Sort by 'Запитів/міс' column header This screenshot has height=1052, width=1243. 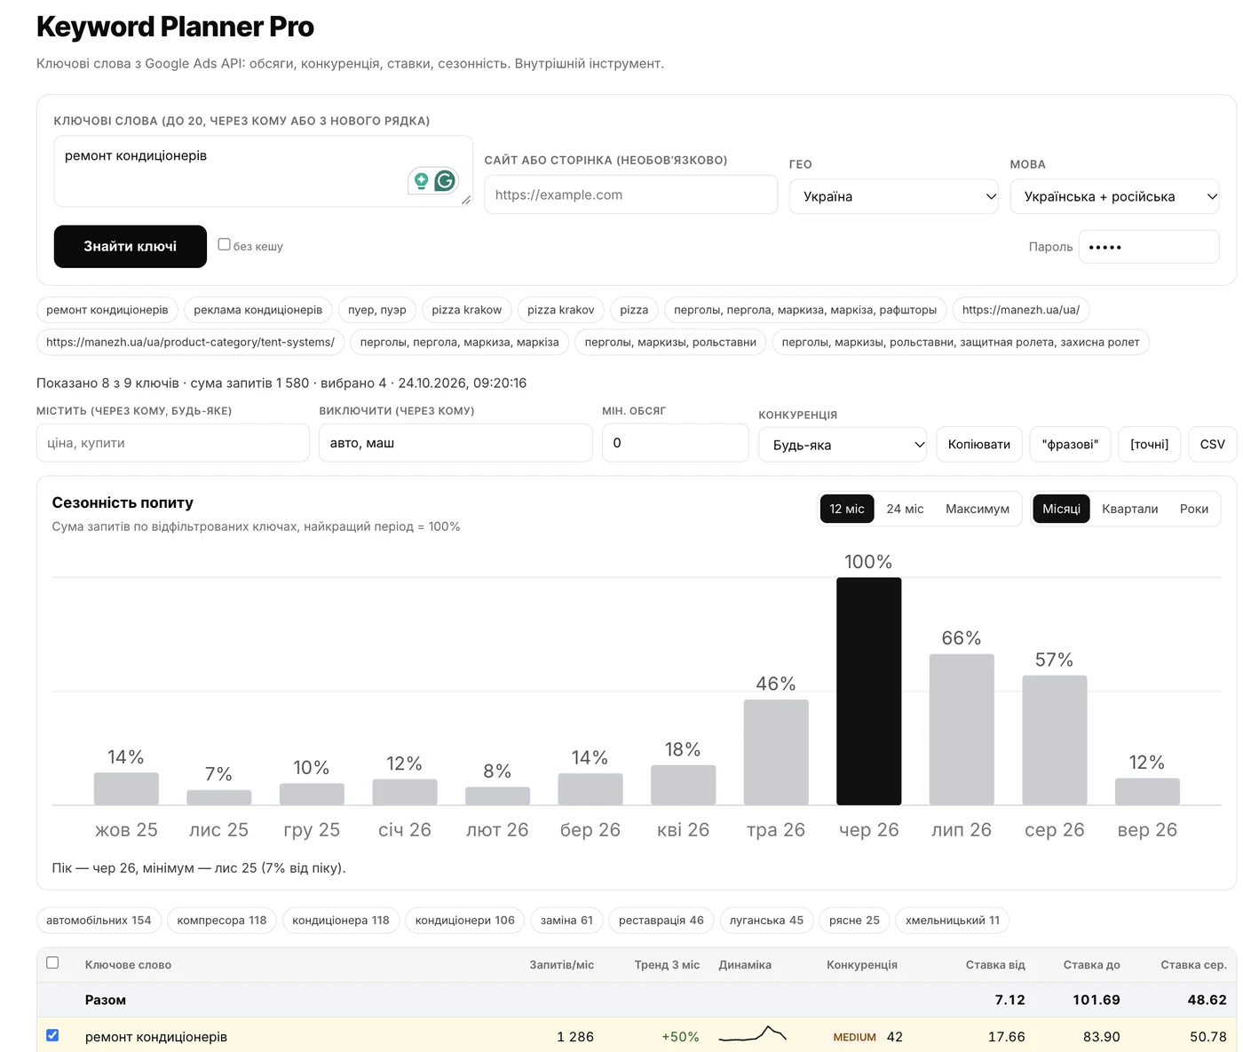(561, 965)
